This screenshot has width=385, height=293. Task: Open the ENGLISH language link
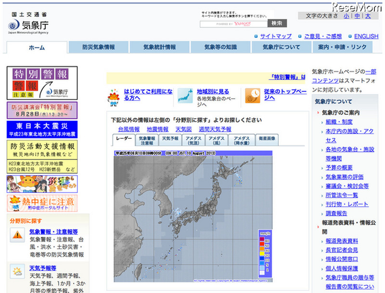coord(366,36)
